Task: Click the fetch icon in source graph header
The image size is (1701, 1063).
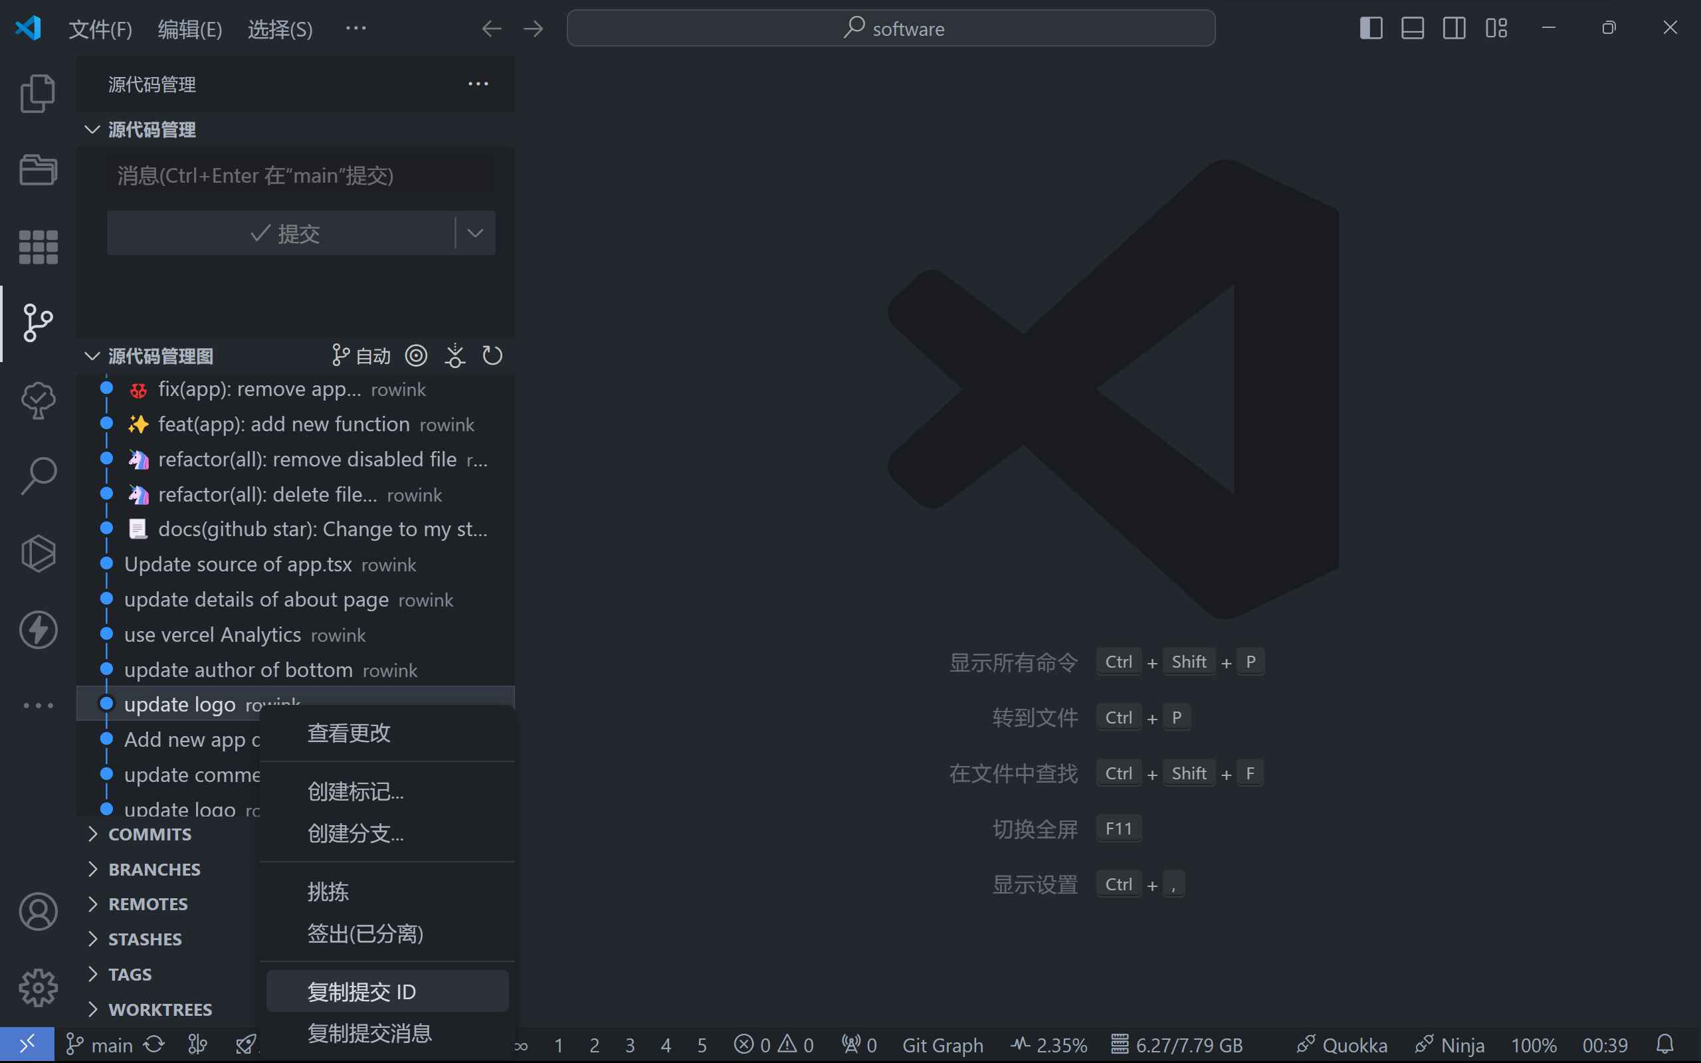Action: [x=454, y=355]
